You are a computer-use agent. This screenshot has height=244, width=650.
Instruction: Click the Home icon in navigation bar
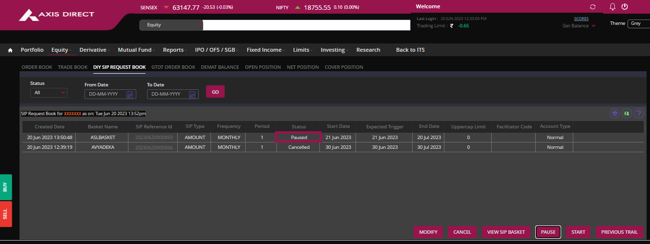(x=10, y=50)
